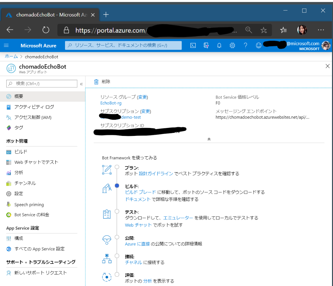
Task: Open a new browser tab
Action: (x=106, y=15)
